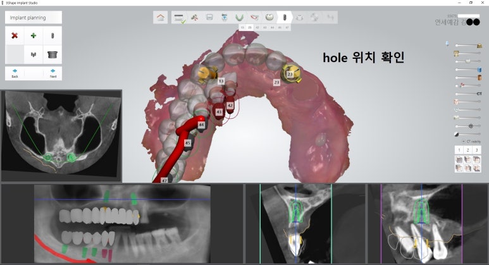Switch to tooth 43 tab
Viewport: 489px width, 265px height.
(x=265, y=27)
